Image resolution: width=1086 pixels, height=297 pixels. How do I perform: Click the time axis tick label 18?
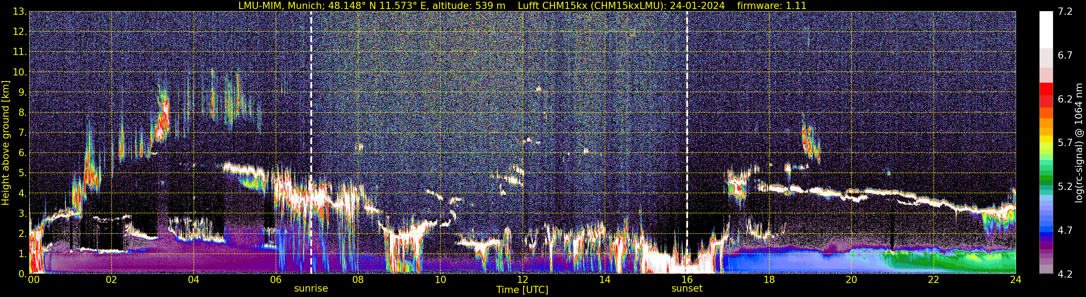pos(769,280)
